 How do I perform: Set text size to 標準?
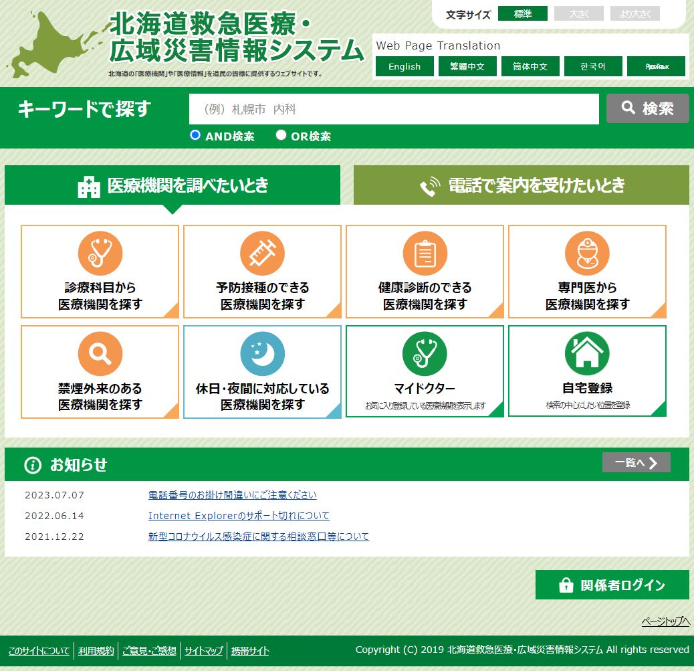pyautogui.click(x=522, y=14)
